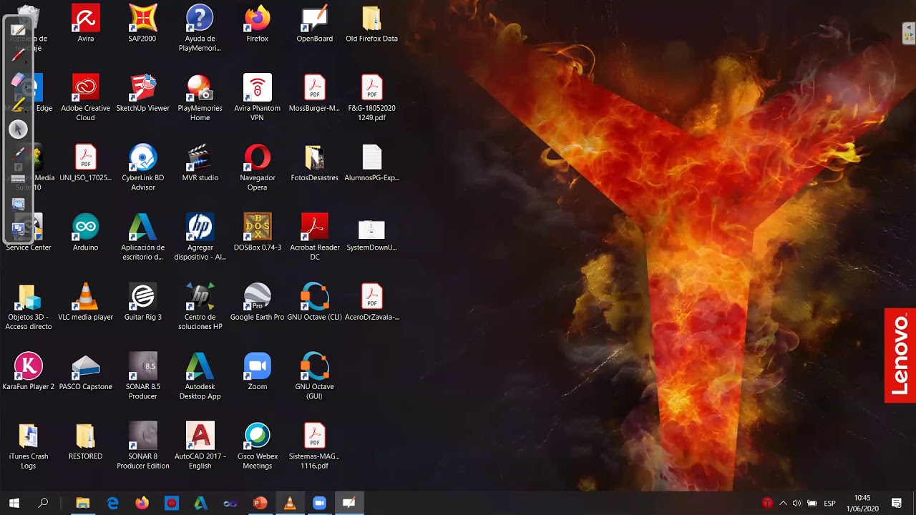Open the taskbar search magnifier

click(43, 504)
